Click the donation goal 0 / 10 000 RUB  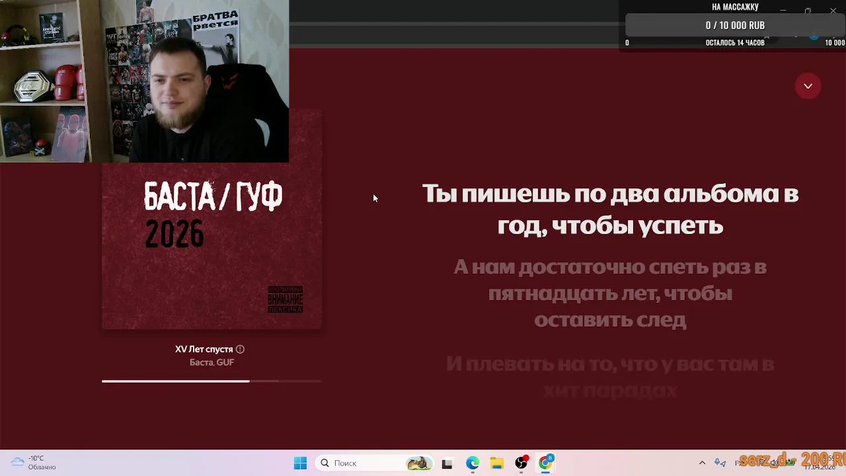735,25
